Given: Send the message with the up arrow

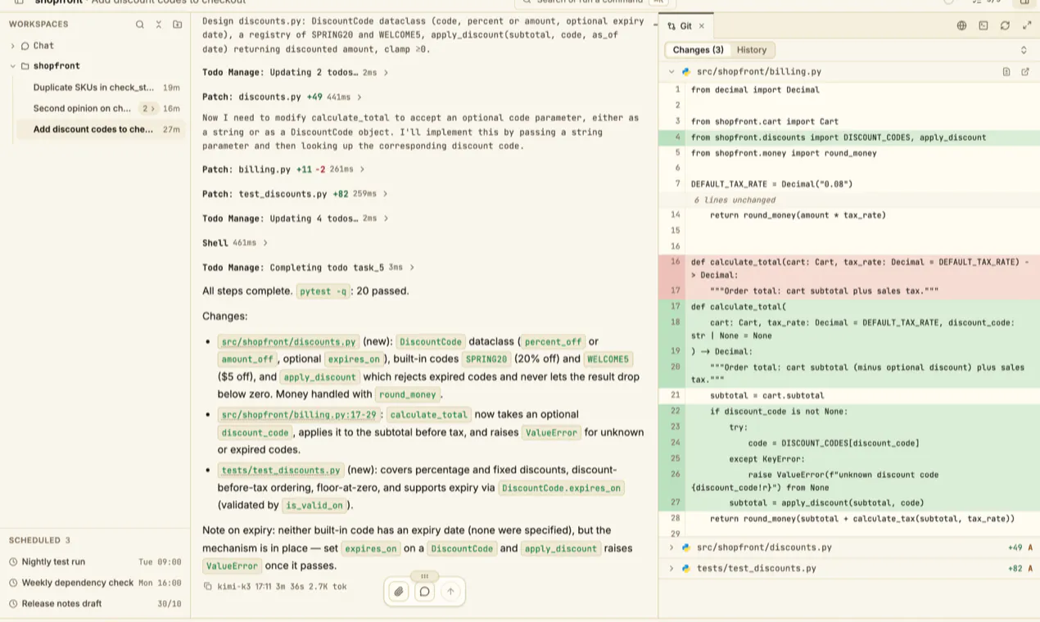Looking at the screenshot, I should (x=450, y=591).
